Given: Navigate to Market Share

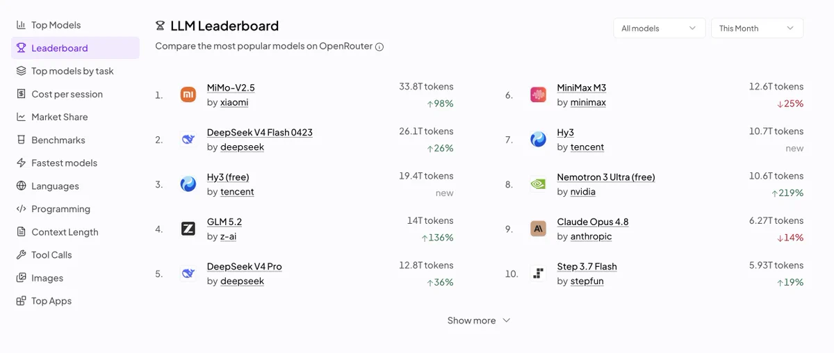Looking at the screenshot, I should click(x=75, y=117).
